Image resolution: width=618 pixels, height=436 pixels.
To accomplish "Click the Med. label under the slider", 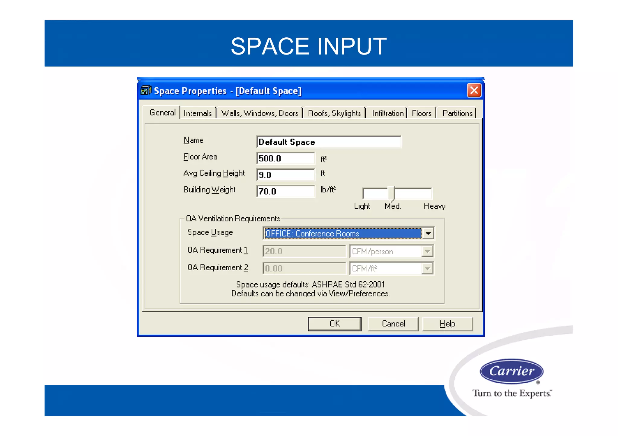I will 393,206.
